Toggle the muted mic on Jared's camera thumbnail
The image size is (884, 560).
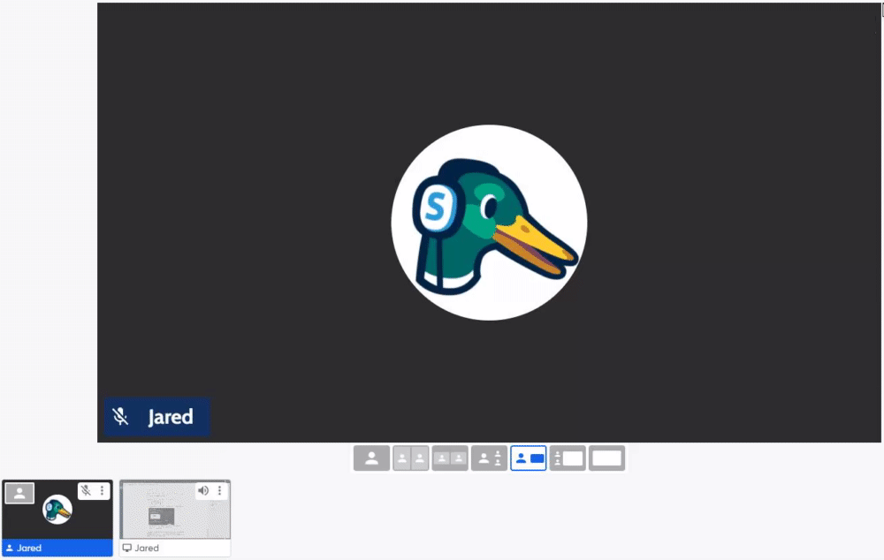point(87,491)
